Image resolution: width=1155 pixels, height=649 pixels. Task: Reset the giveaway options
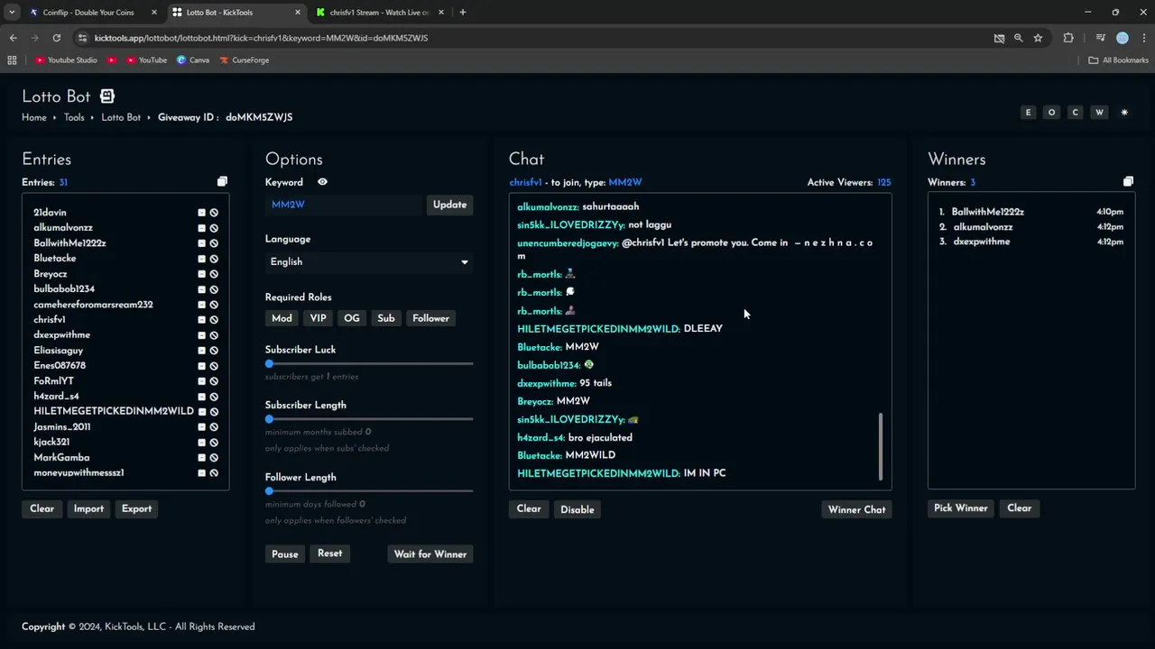(329, 553)
